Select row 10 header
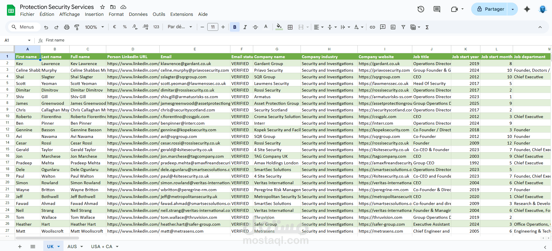Image resolution: width=552 pixels, height=251 pixels. (7, 116)
